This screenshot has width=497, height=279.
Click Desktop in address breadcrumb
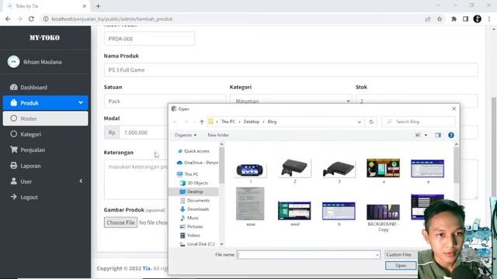click(x=252, y=122)
